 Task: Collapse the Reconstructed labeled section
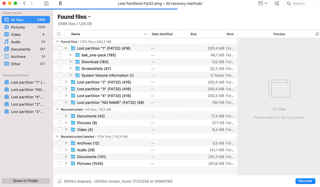(x=57, y=136)
